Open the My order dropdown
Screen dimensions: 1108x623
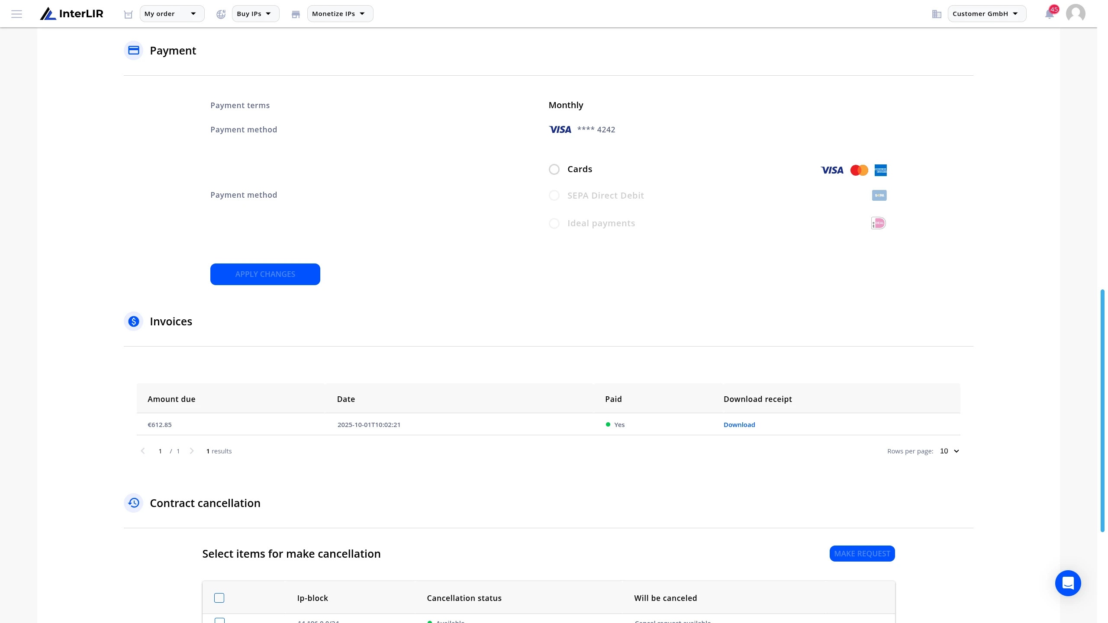click(x=172, y=14)
